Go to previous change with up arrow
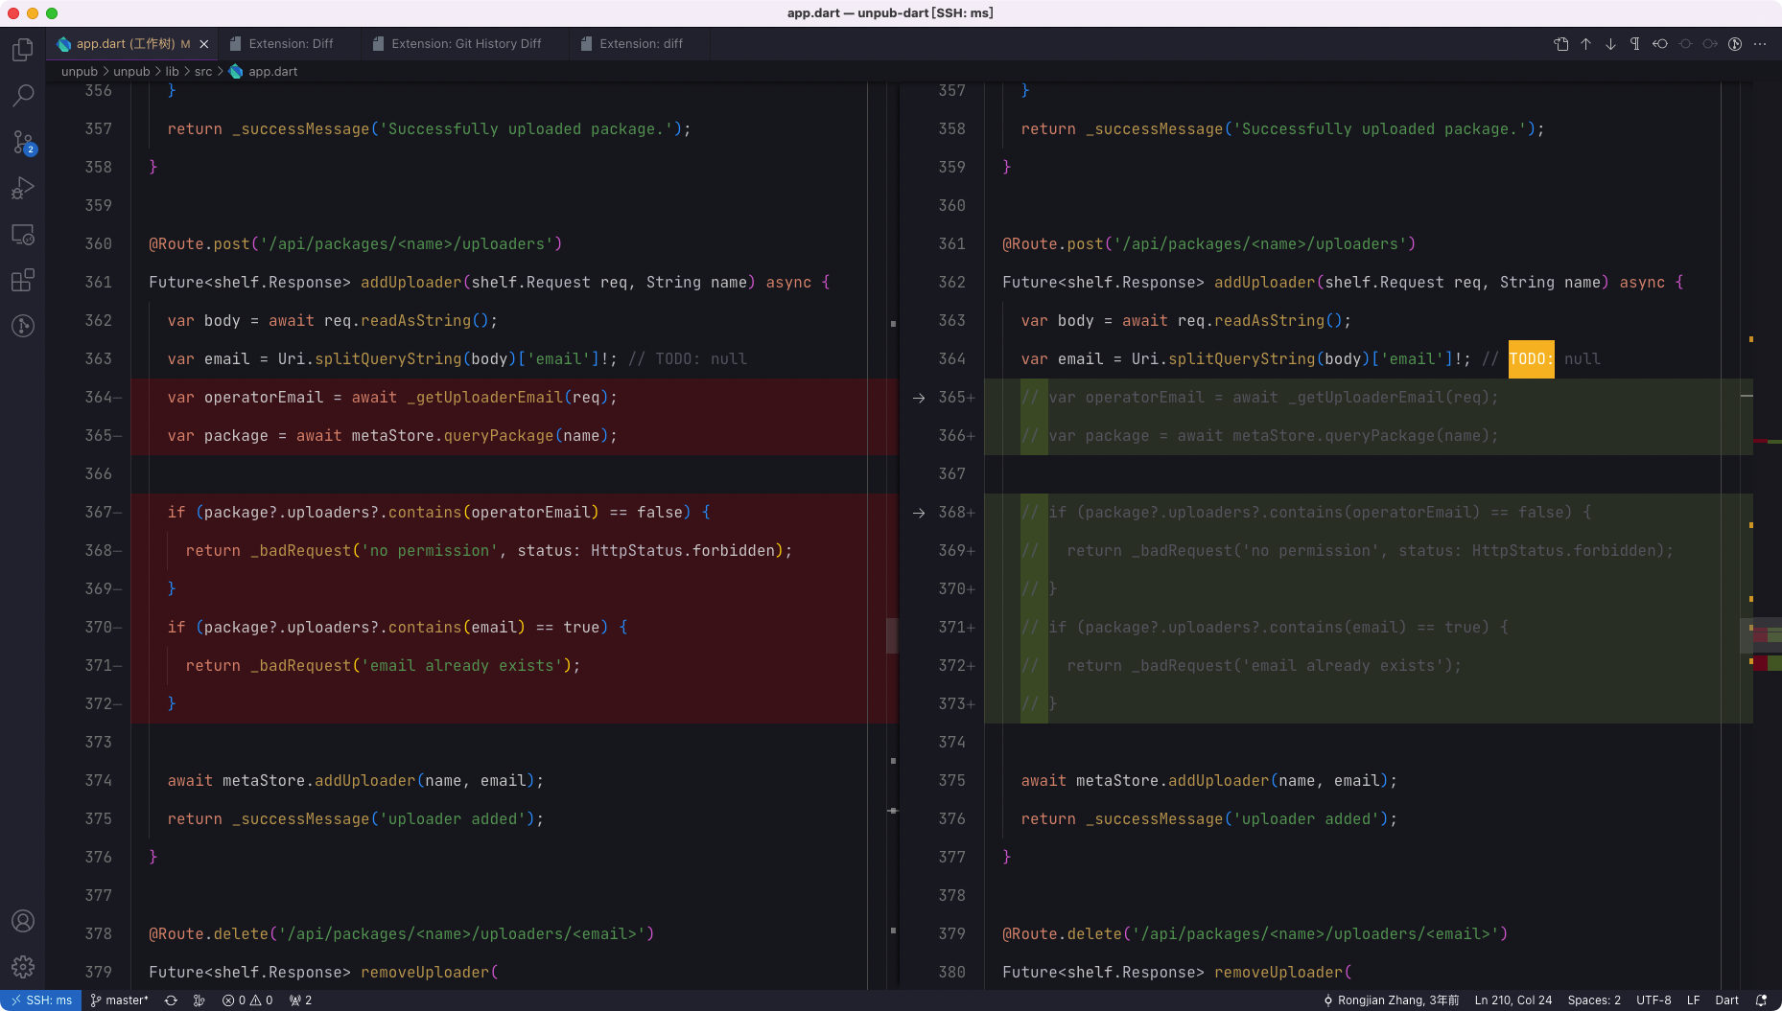Viewport: 1782px width, 1011px height. (1585, 44)
